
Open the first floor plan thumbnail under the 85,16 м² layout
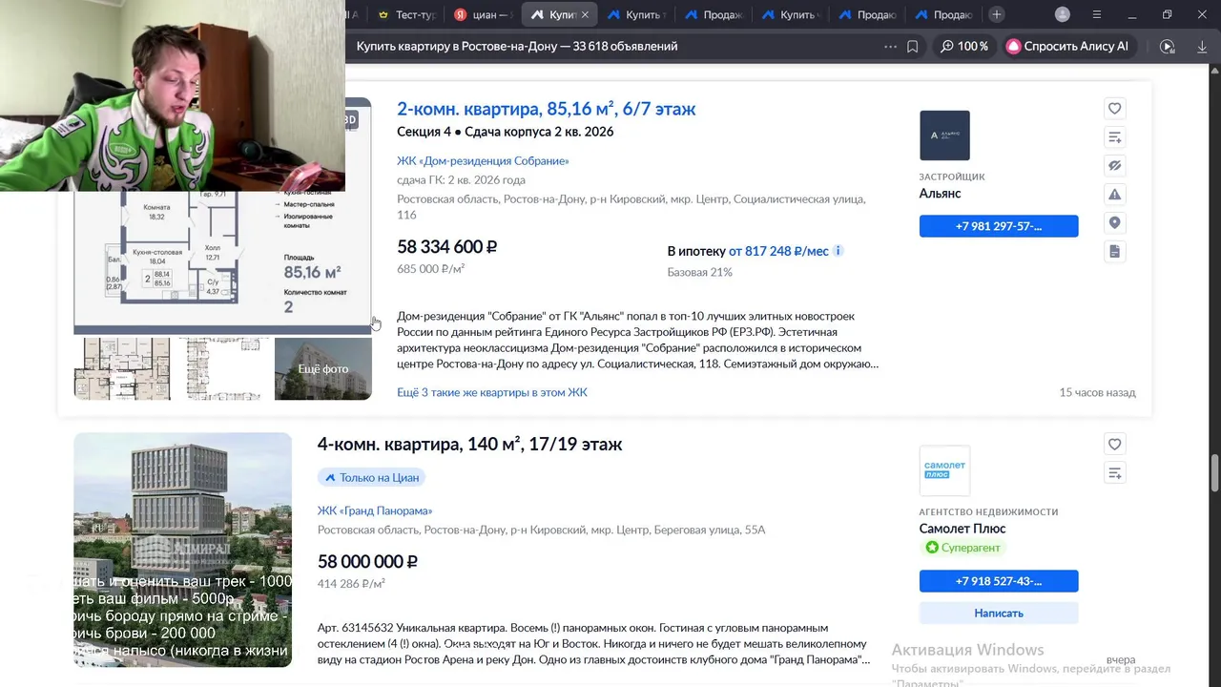[122, 368]
